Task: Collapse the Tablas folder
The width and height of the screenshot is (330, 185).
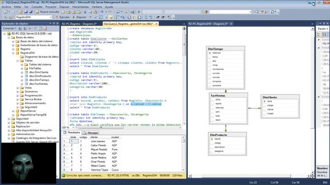Action: 18,61
